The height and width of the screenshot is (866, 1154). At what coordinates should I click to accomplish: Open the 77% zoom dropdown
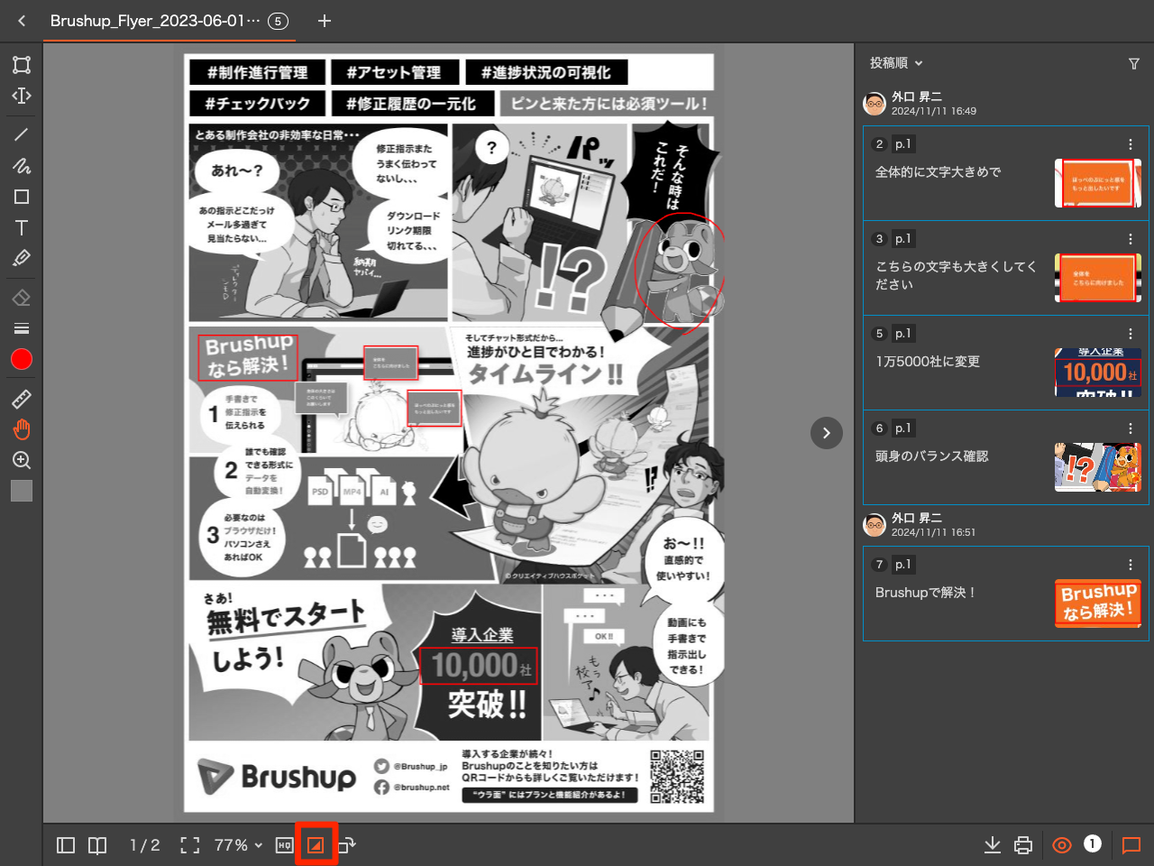pos(238,845)
